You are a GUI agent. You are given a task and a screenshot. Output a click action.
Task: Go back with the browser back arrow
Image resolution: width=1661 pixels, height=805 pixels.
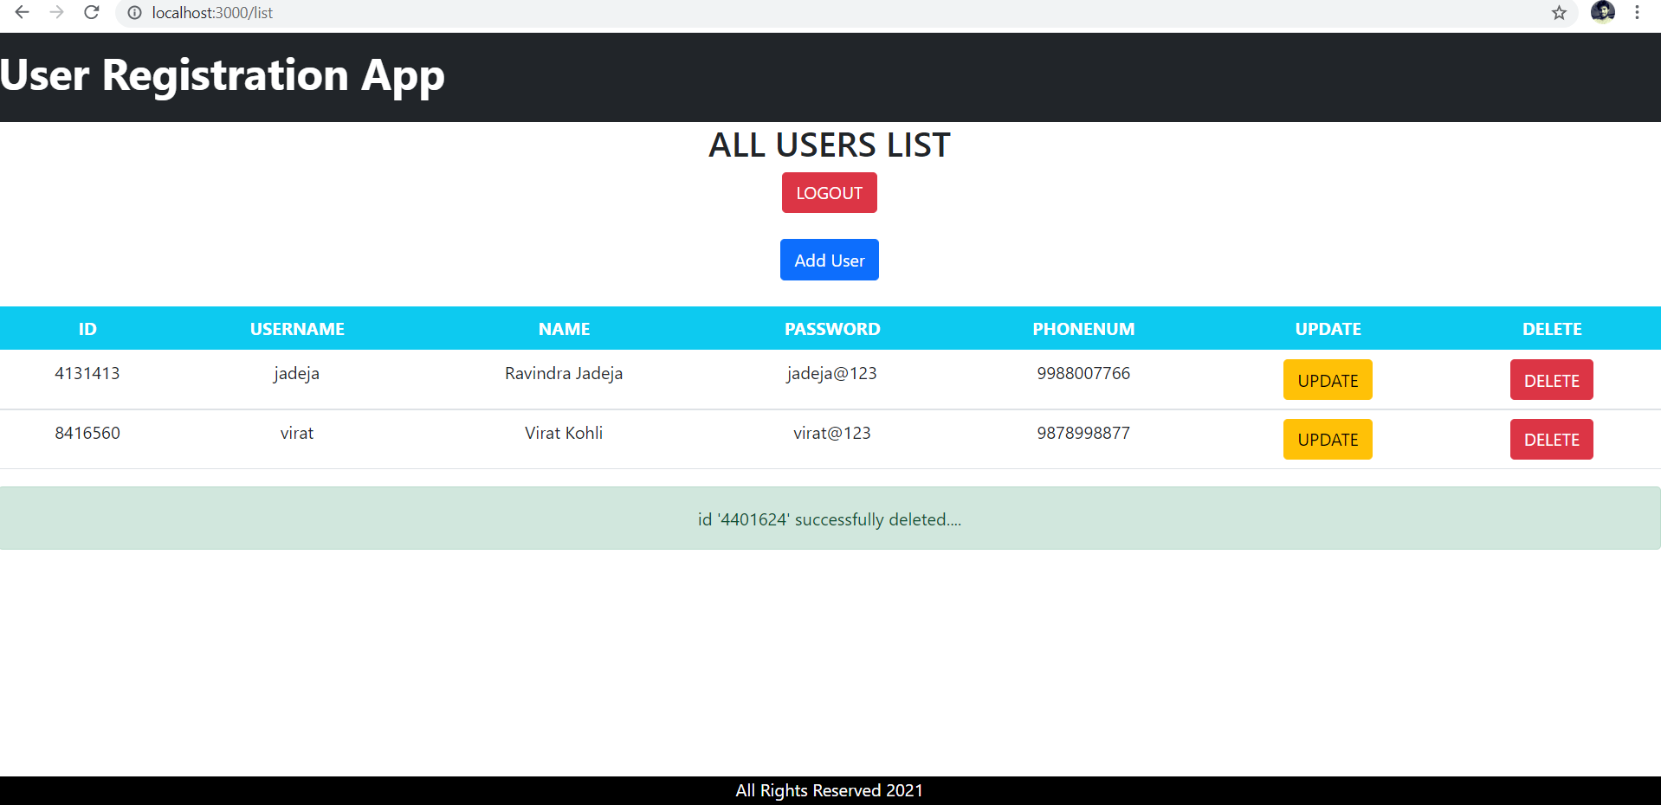(x=23, y=12)
